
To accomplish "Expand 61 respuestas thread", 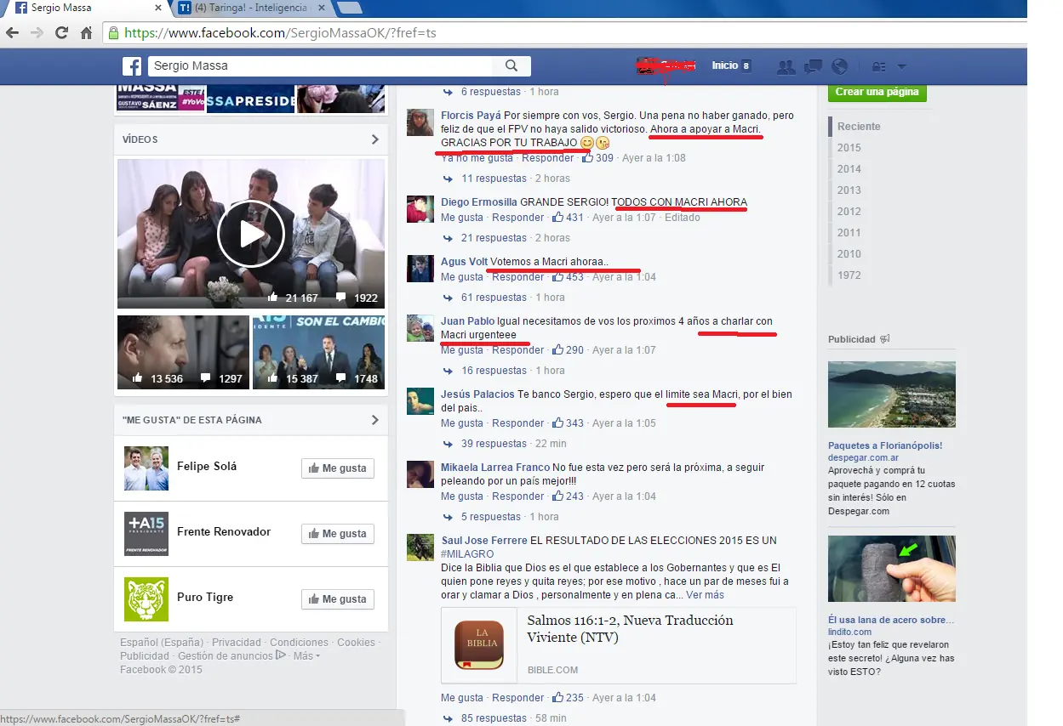I will coord(494,298).
